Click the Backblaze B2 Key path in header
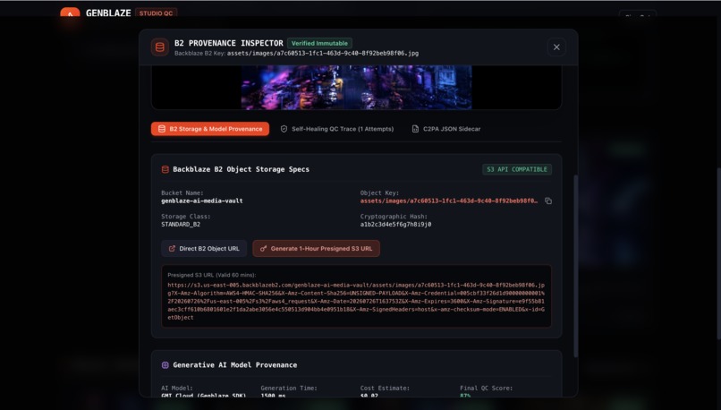The image size is (721, 410). (x=323, y=54)
